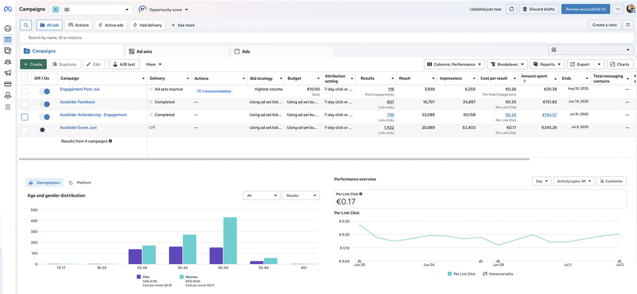Click the Review and publish button
This screenshot has width=637, height=294.
(585, 9)
